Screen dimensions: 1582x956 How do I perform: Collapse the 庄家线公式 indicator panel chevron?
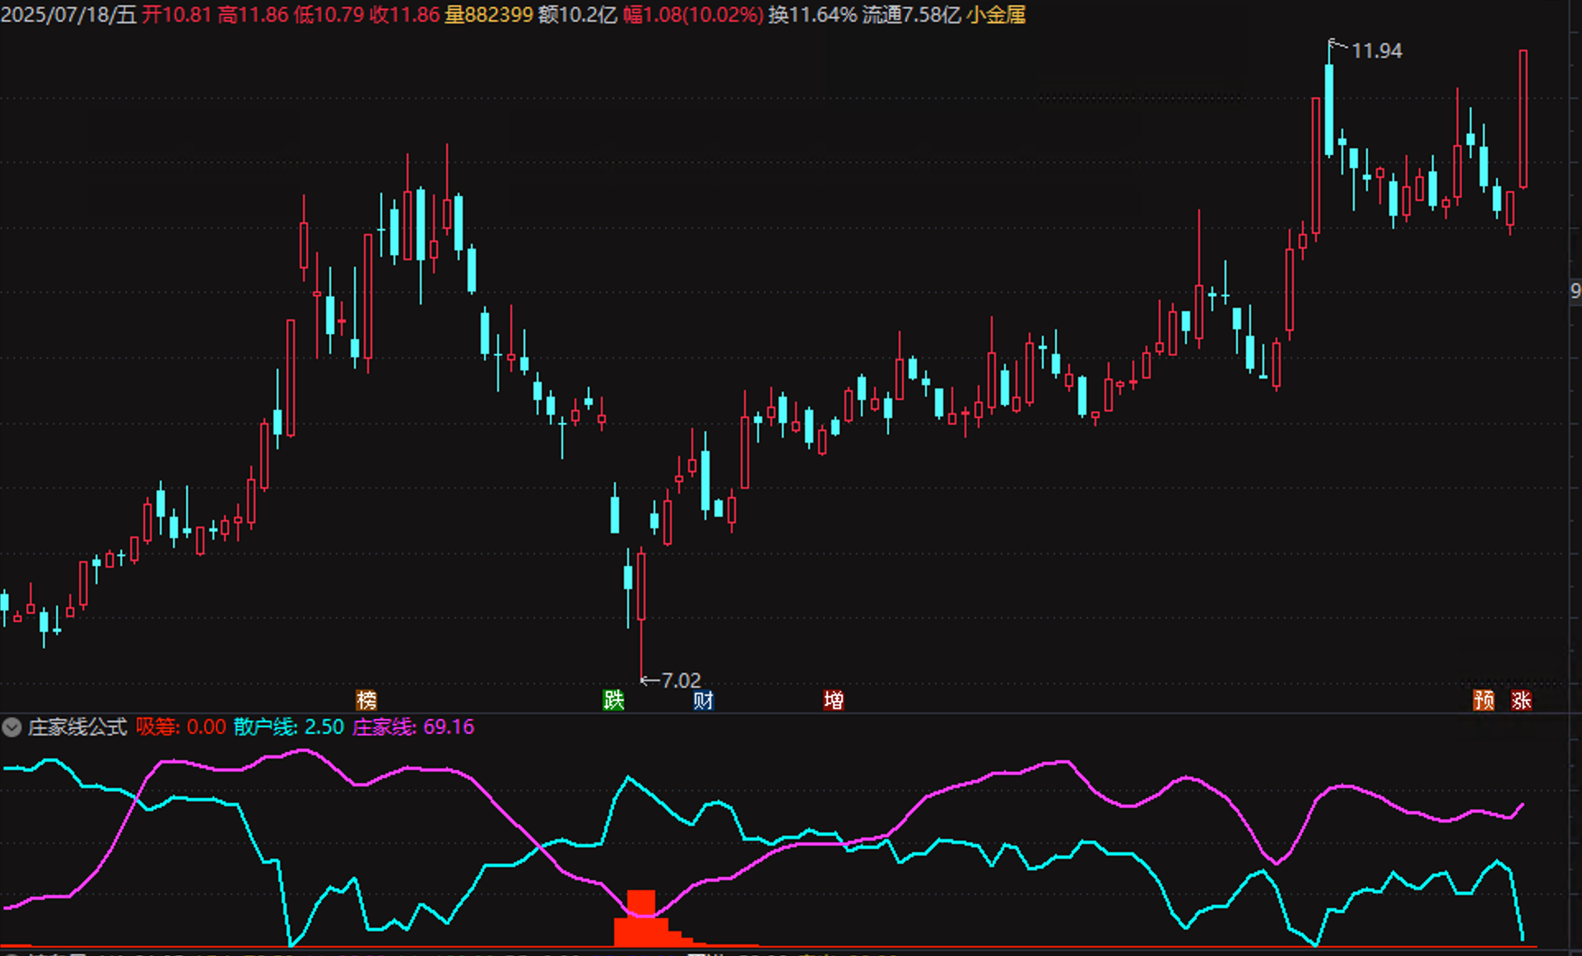(12, 727)
